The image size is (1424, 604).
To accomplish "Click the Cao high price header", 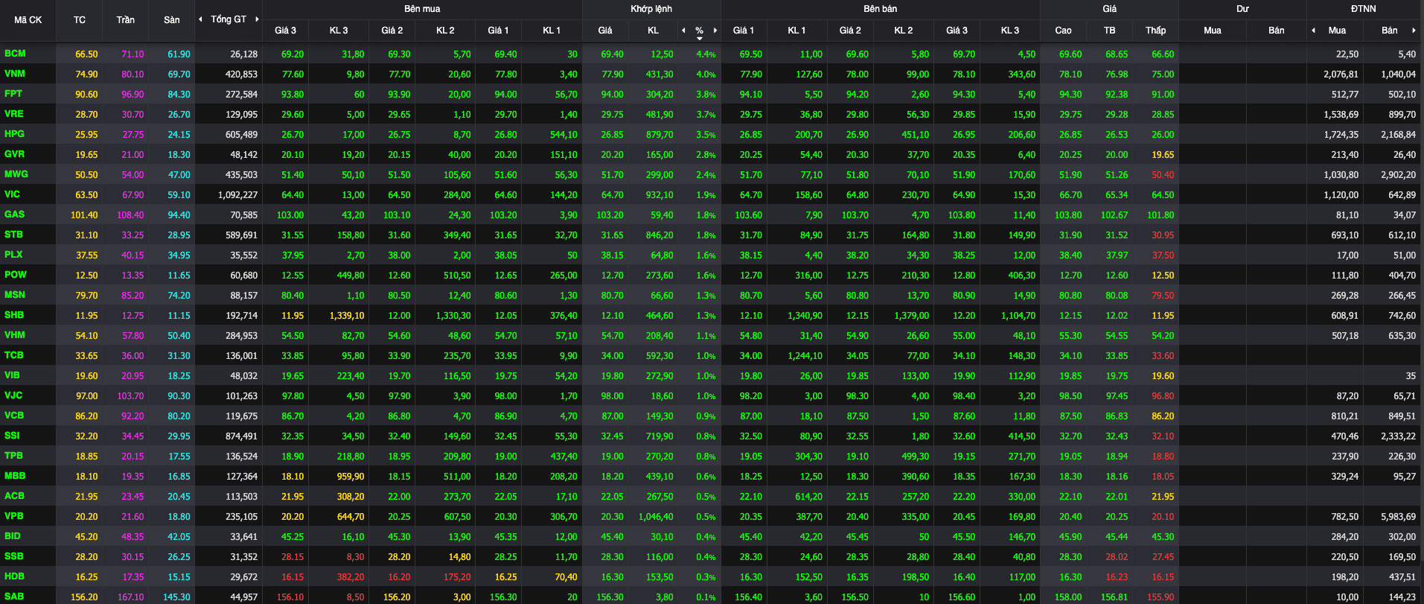I will coord(1064,31).
